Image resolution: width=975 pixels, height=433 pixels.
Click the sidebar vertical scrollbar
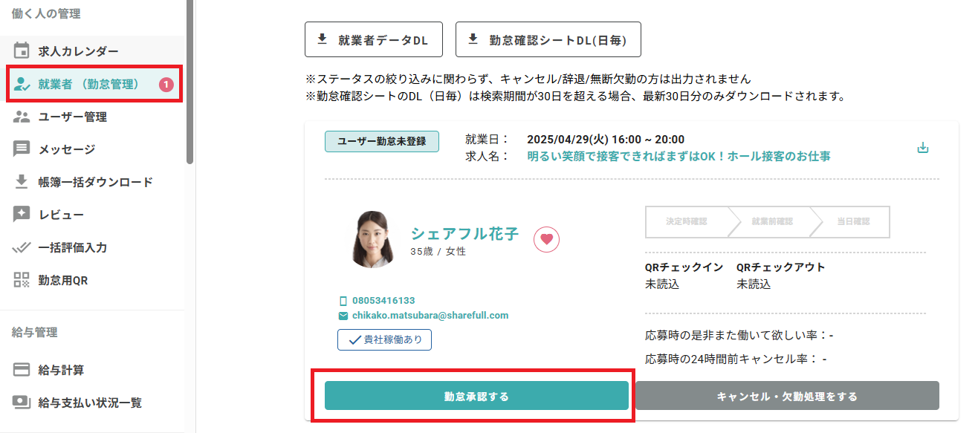pyautogui.click(x=190, y=82)
